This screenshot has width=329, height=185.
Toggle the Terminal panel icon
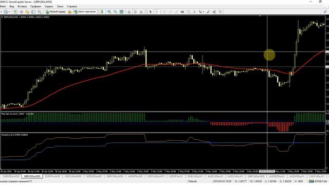point(33,12)
